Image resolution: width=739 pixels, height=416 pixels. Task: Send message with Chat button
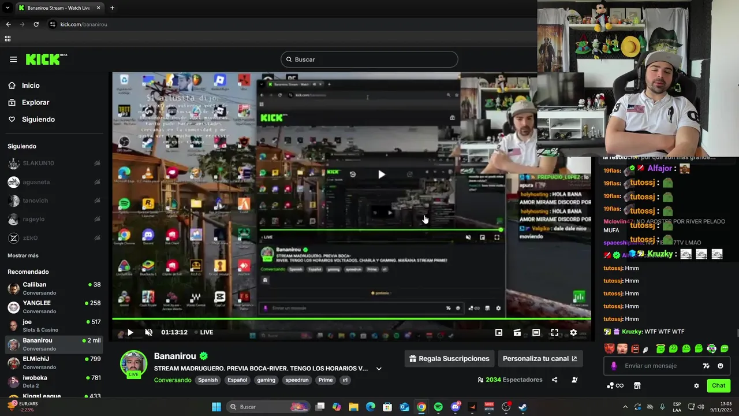(718, 385)
